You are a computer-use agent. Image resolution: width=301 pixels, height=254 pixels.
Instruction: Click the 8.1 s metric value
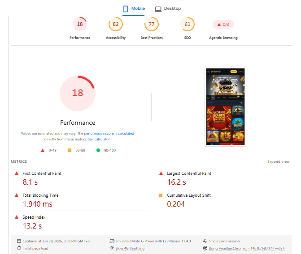tap(30, 182)
